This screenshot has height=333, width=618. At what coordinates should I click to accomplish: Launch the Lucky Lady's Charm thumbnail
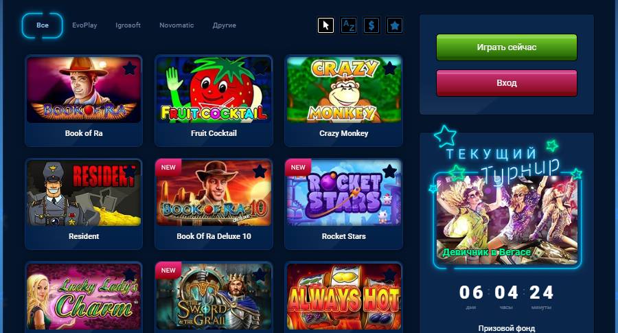84,297
